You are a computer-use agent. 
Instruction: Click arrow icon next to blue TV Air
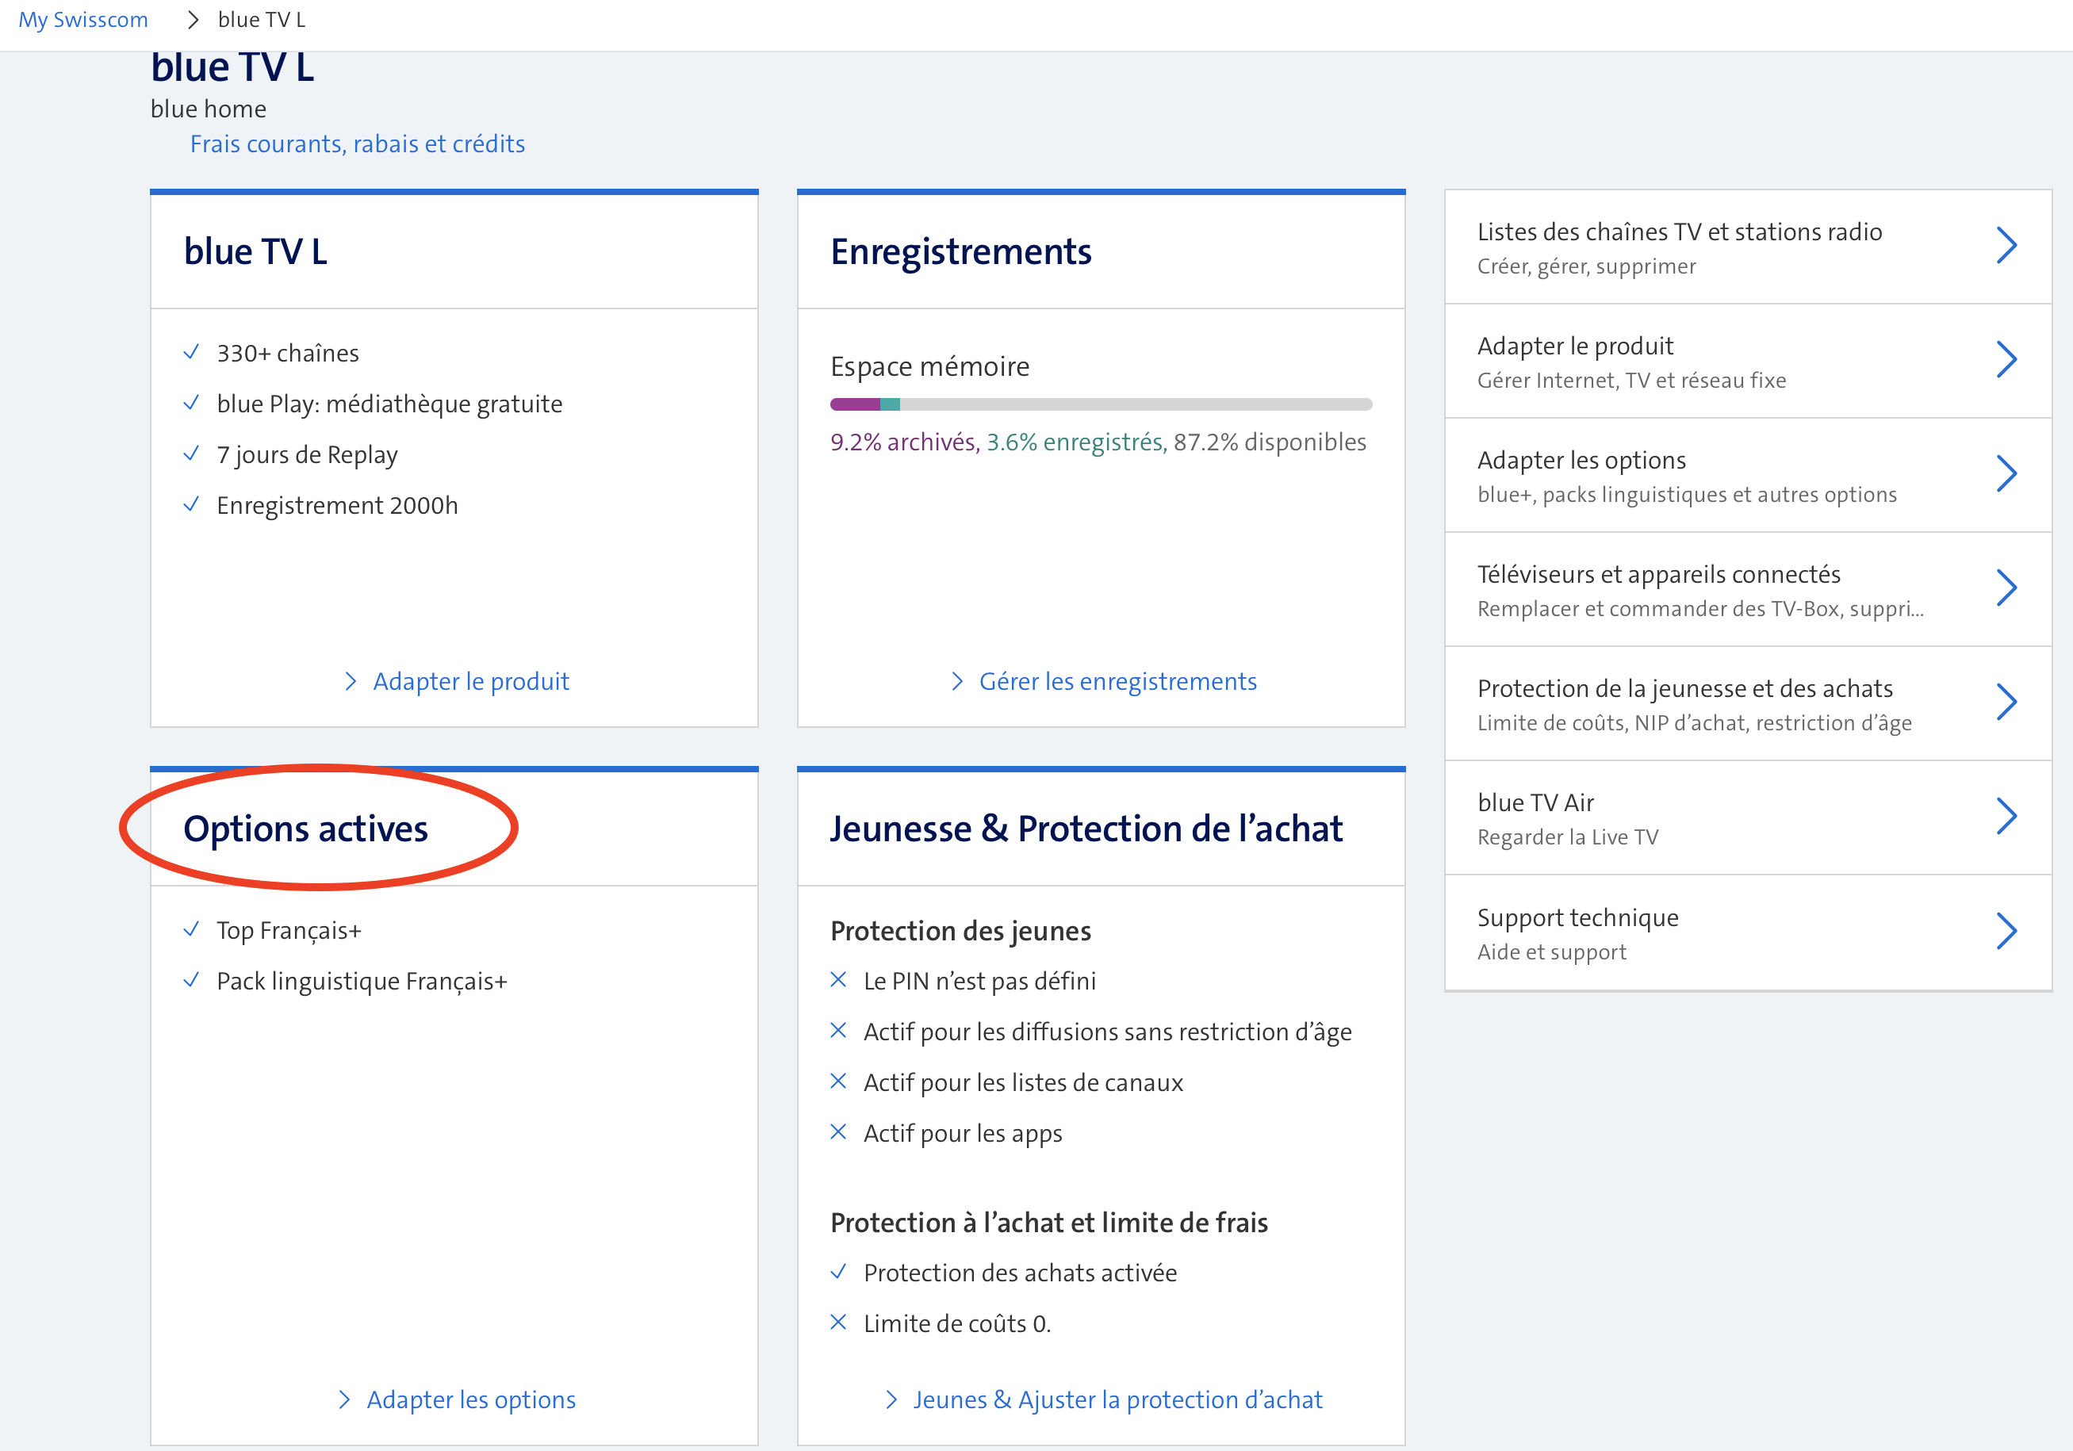click(2006, 816)
